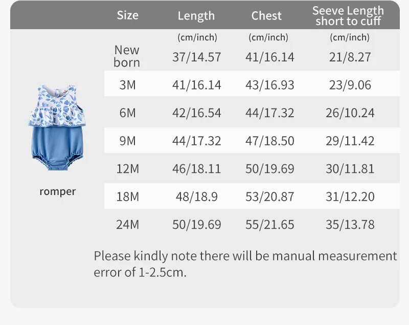Select the Length column header
The image size is (409, 325).
click(196, 16)
